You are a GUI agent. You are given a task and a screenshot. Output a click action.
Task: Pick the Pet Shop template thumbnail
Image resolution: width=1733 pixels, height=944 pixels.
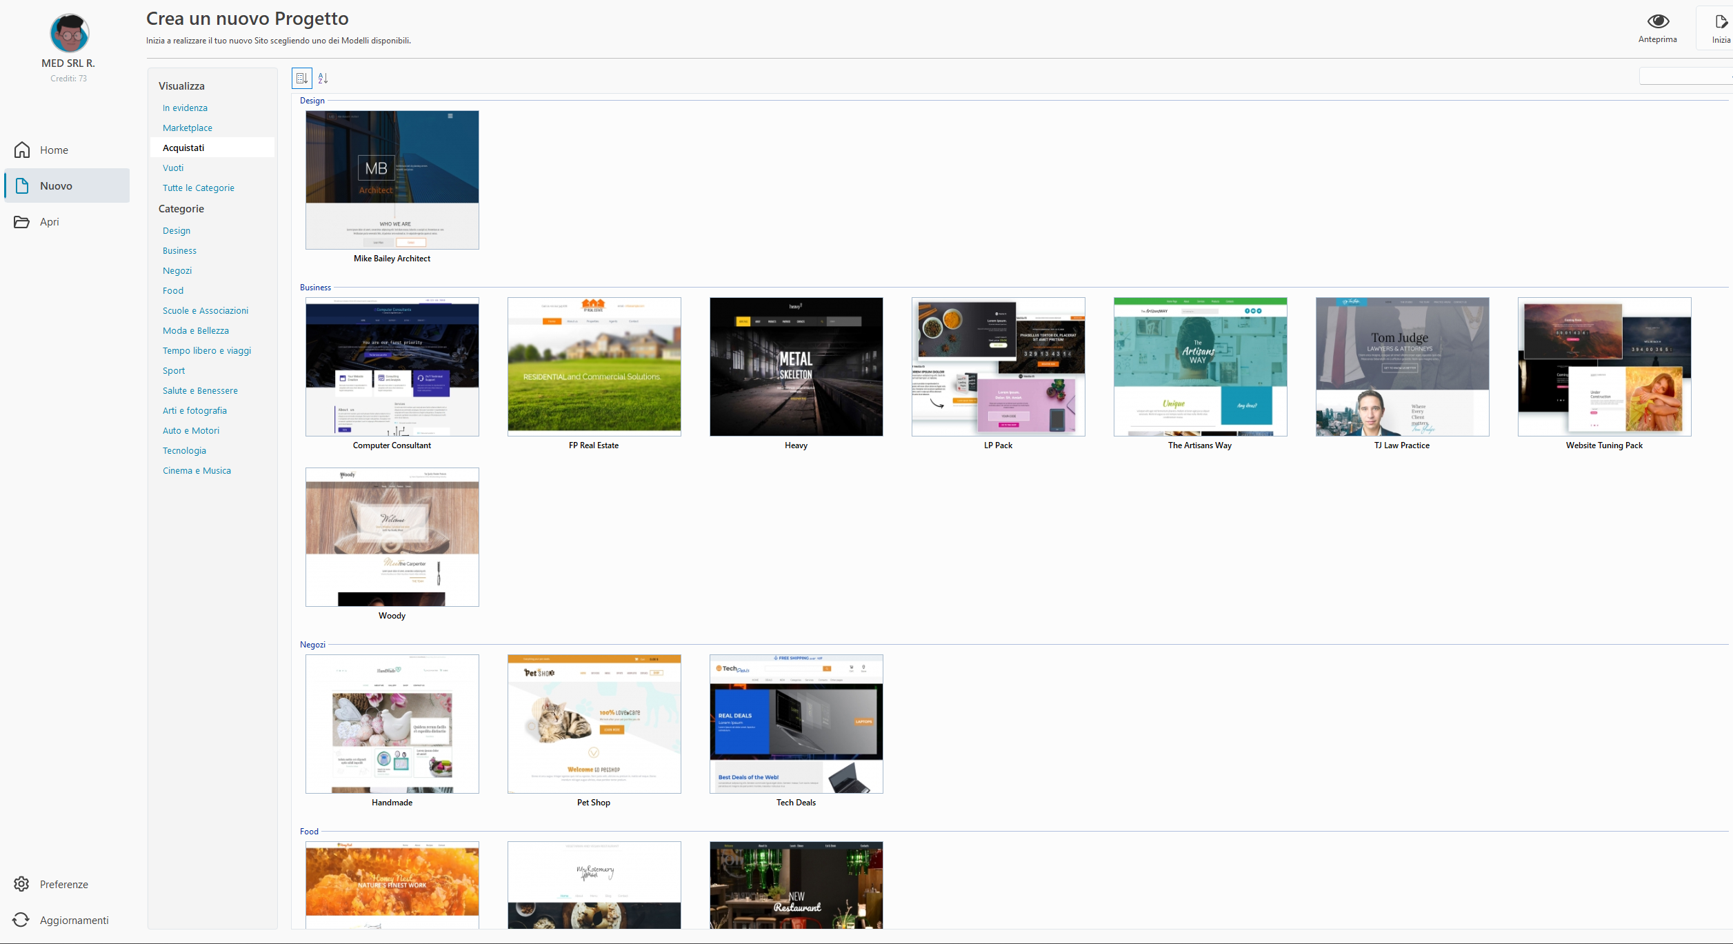(x=594, y=723)
